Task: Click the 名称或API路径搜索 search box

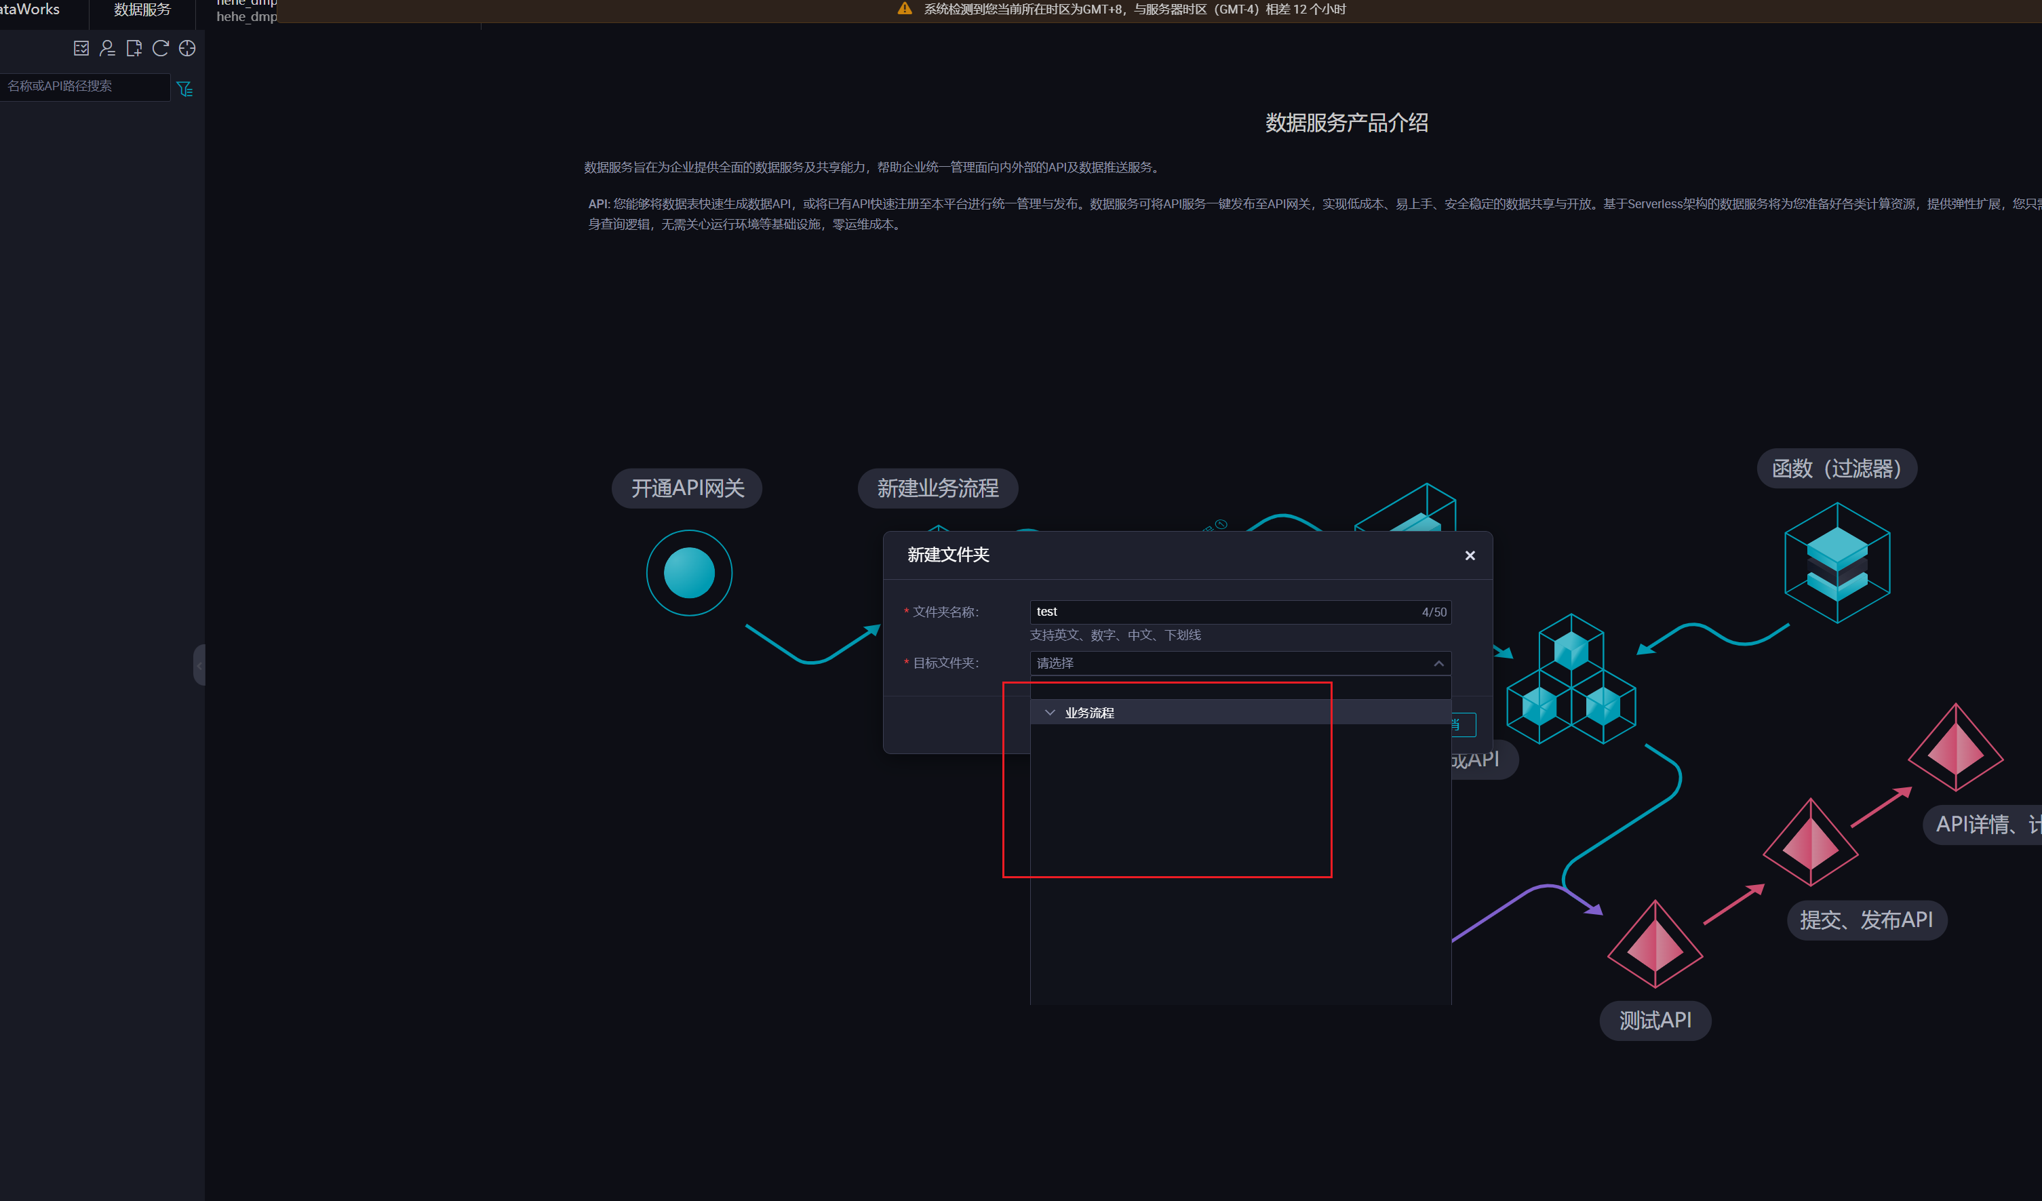Action: (84, 86)
